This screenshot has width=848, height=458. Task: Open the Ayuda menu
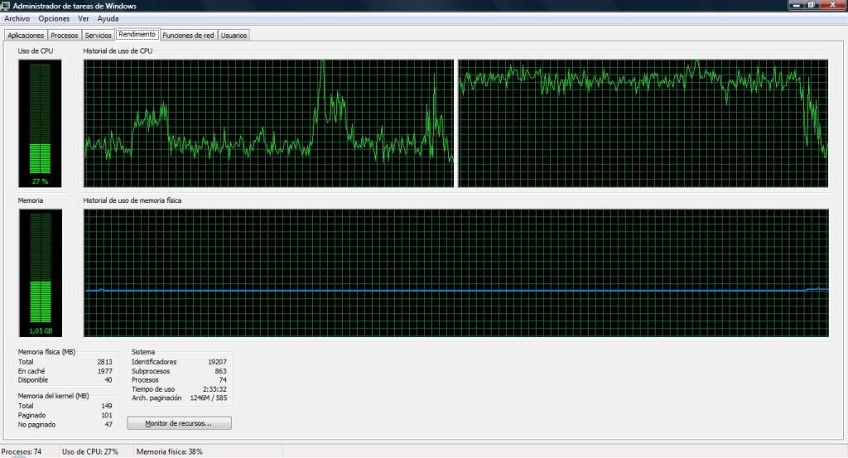coord(108,18)
